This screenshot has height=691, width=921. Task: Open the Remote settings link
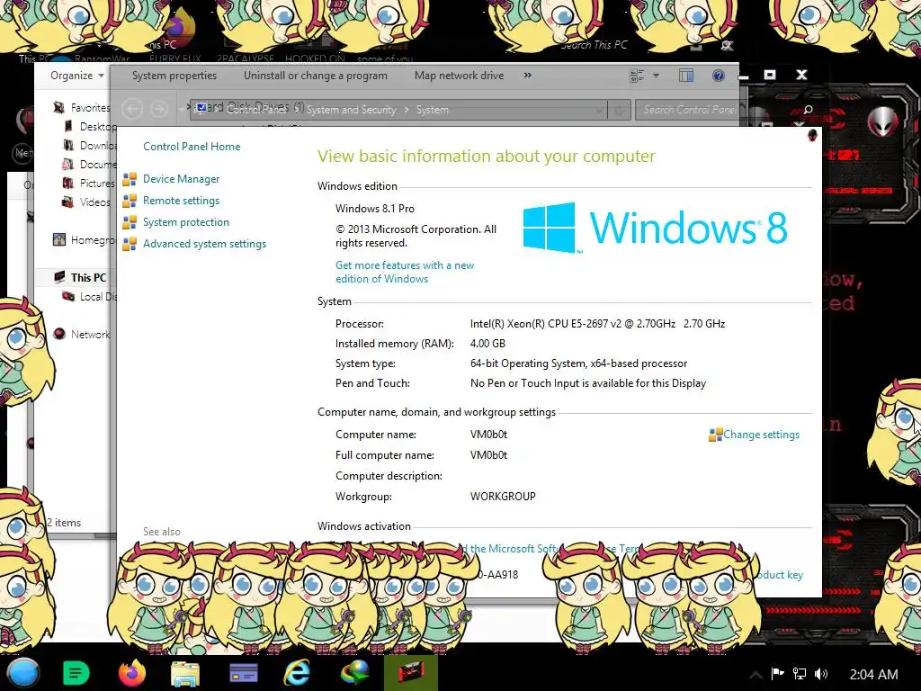[181, 201]
